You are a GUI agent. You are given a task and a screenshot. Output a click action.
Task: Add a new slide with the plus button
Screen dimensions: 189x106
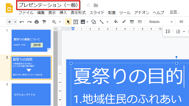(10, 22)
